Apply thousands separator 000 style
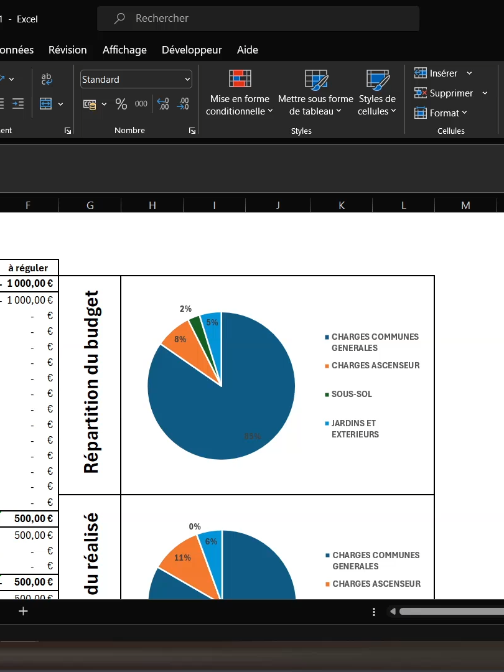Viewport: 504px width, 672px height. tap(141, 104)
